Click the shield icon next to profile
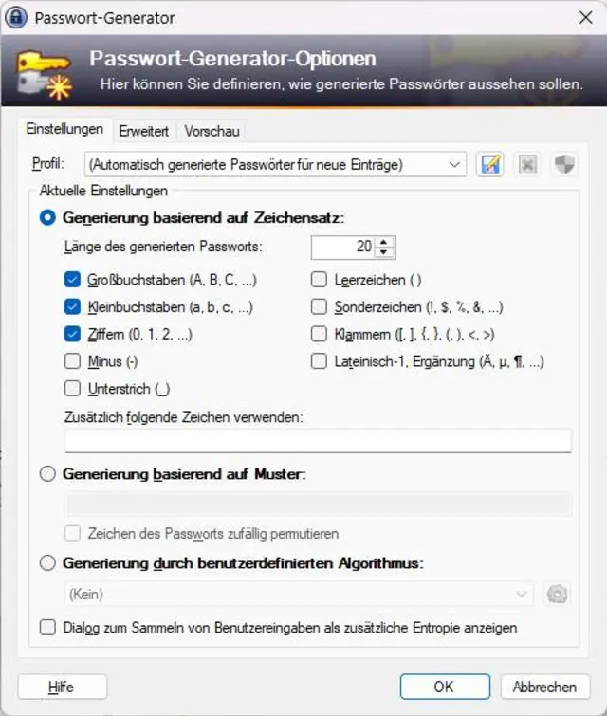This screenshot has height=716, width=607. tap(564, 164)
